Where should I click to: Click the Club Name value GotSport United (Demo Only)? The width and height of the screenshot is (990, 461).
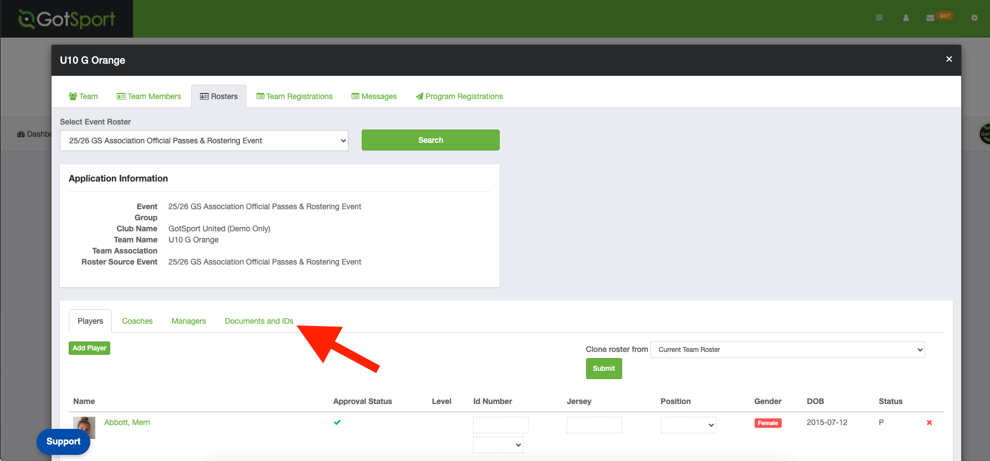(219, 229)
